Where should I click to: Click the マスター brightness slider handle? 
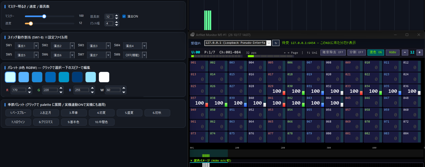tap(44, 16)
